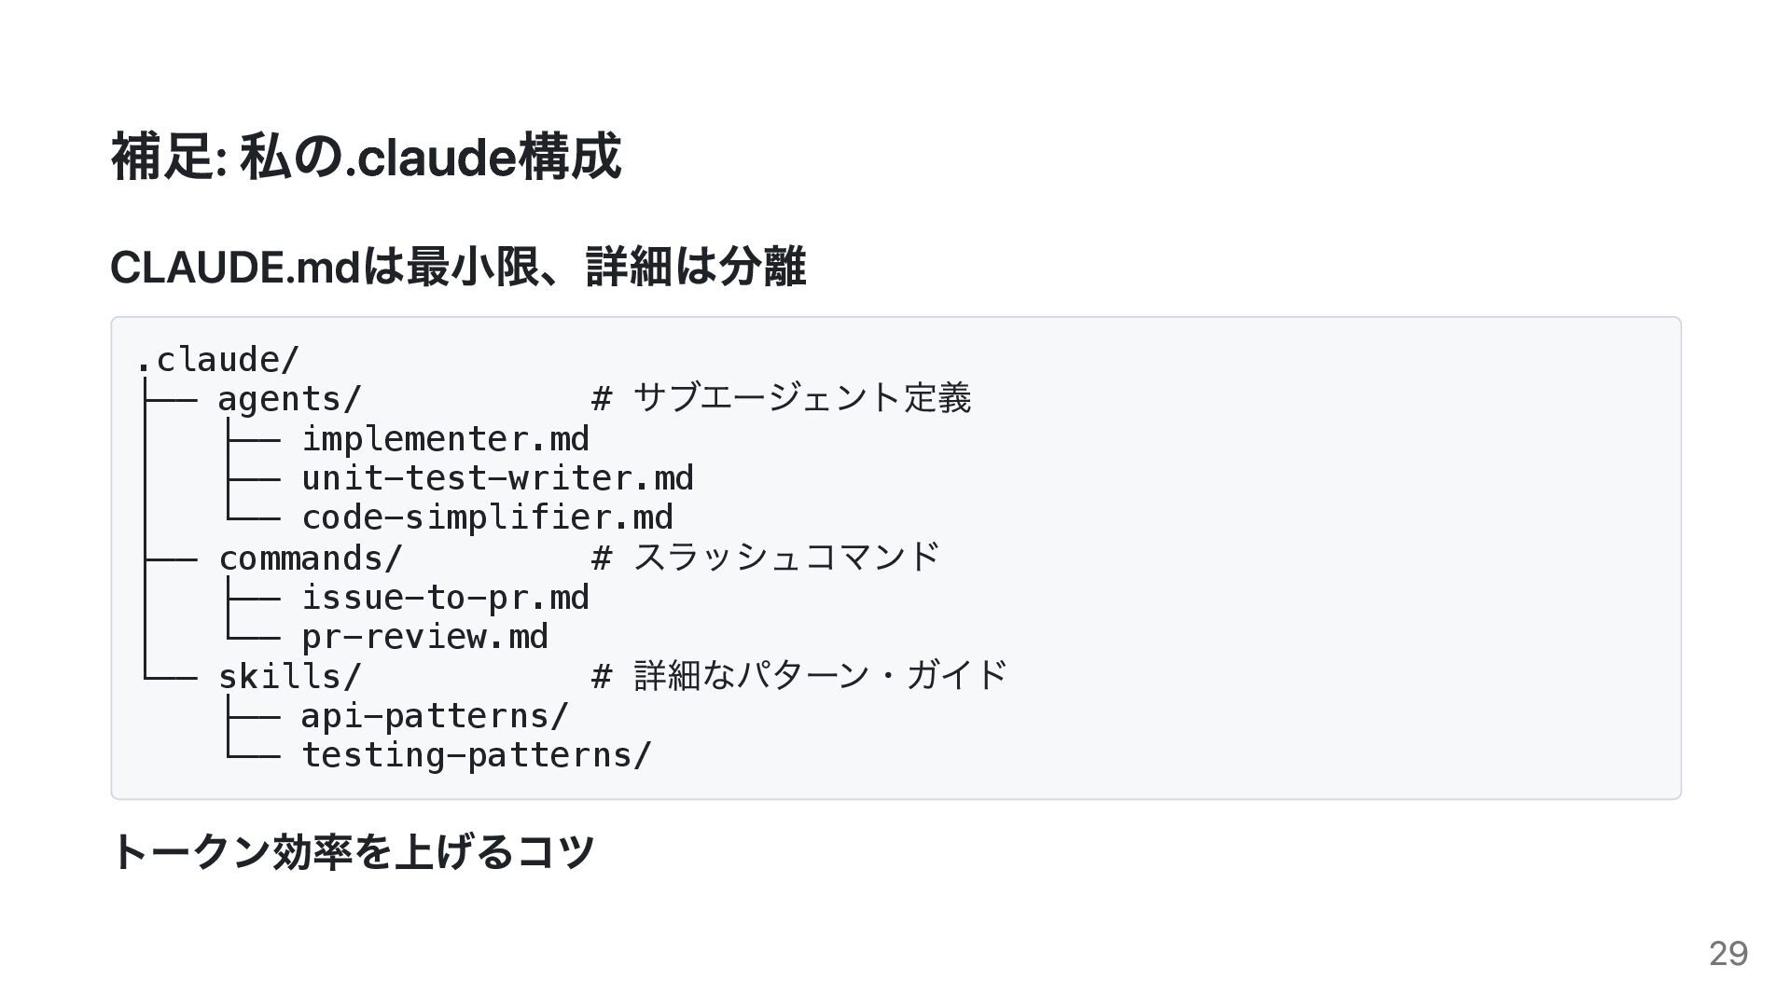This screenshot has width=1791, height=1007.
Task: Click the slide title 補足: 私の.claude構成
Action: pos(366,157)
